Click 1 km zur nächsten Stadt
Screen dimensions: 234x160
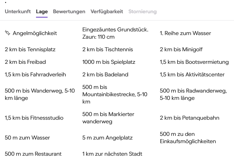coord(112,154)
